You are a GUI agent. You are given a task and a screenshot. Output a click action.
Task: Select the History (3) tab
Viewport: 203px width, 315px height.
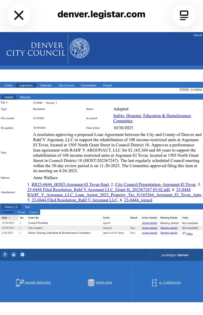(x=11, y=207)
